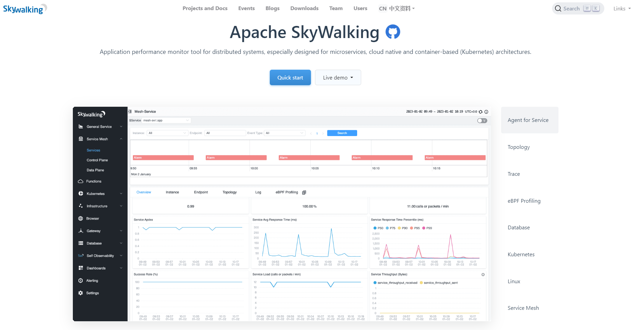
Task: Click the Settings gear icon in sidebar
Action: [81, 293]
